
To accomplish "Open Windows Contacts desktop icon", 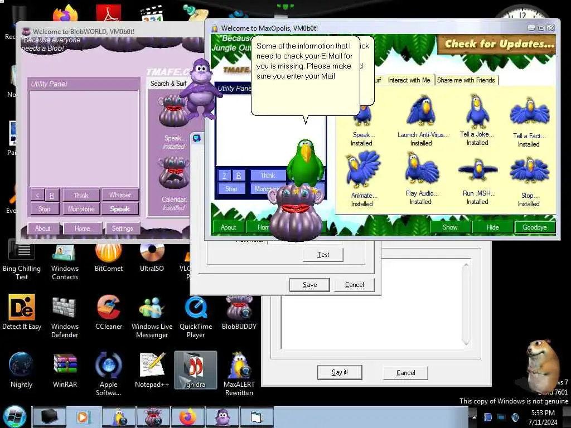I will point(65,262).
